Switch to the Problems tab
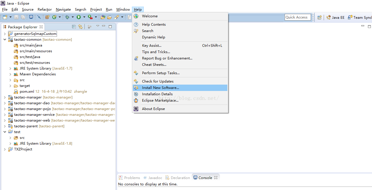This screenshot has width=372, height=190. [129, 178]
